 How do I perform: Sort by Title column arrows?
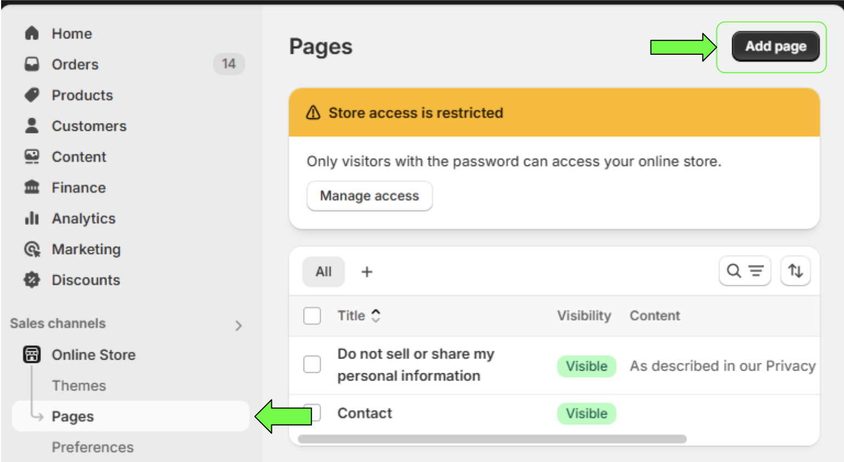point(375,315)
